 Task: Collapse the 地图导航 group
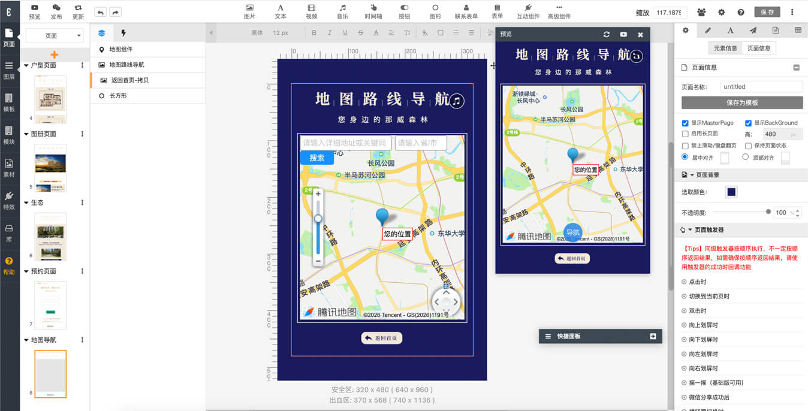tap(26, 340)
